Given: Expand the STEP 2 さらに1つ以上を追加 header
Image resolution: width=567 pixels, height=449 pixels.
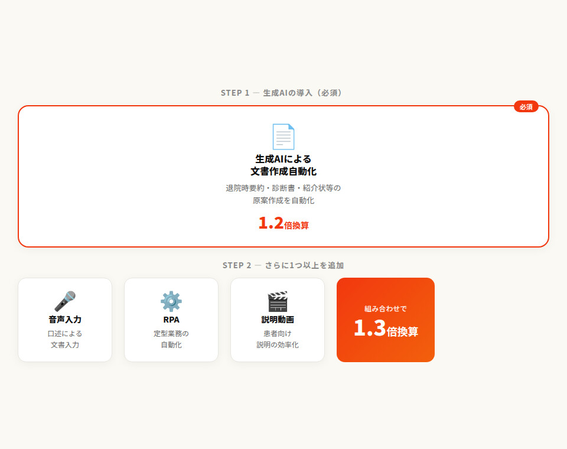Looking at the screenshot, I should tap(283, 265).
